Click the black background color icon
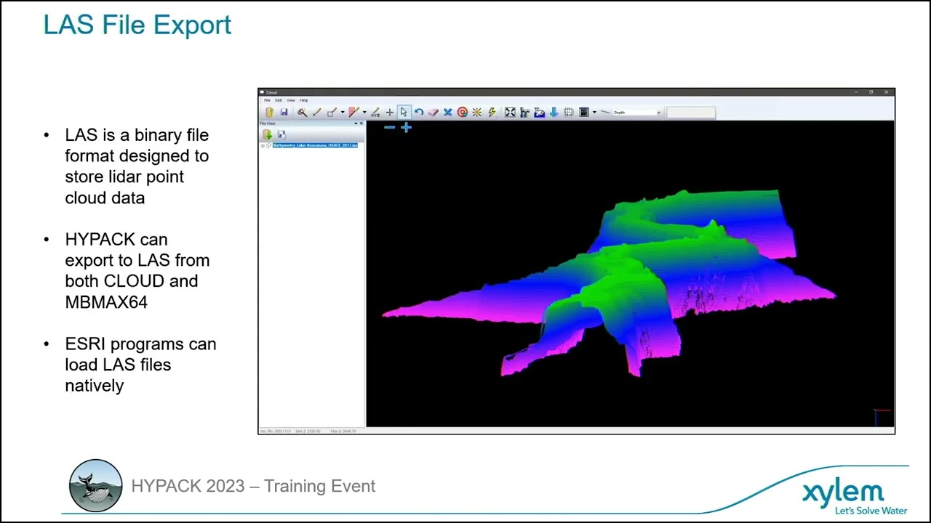 coord(583,112)
